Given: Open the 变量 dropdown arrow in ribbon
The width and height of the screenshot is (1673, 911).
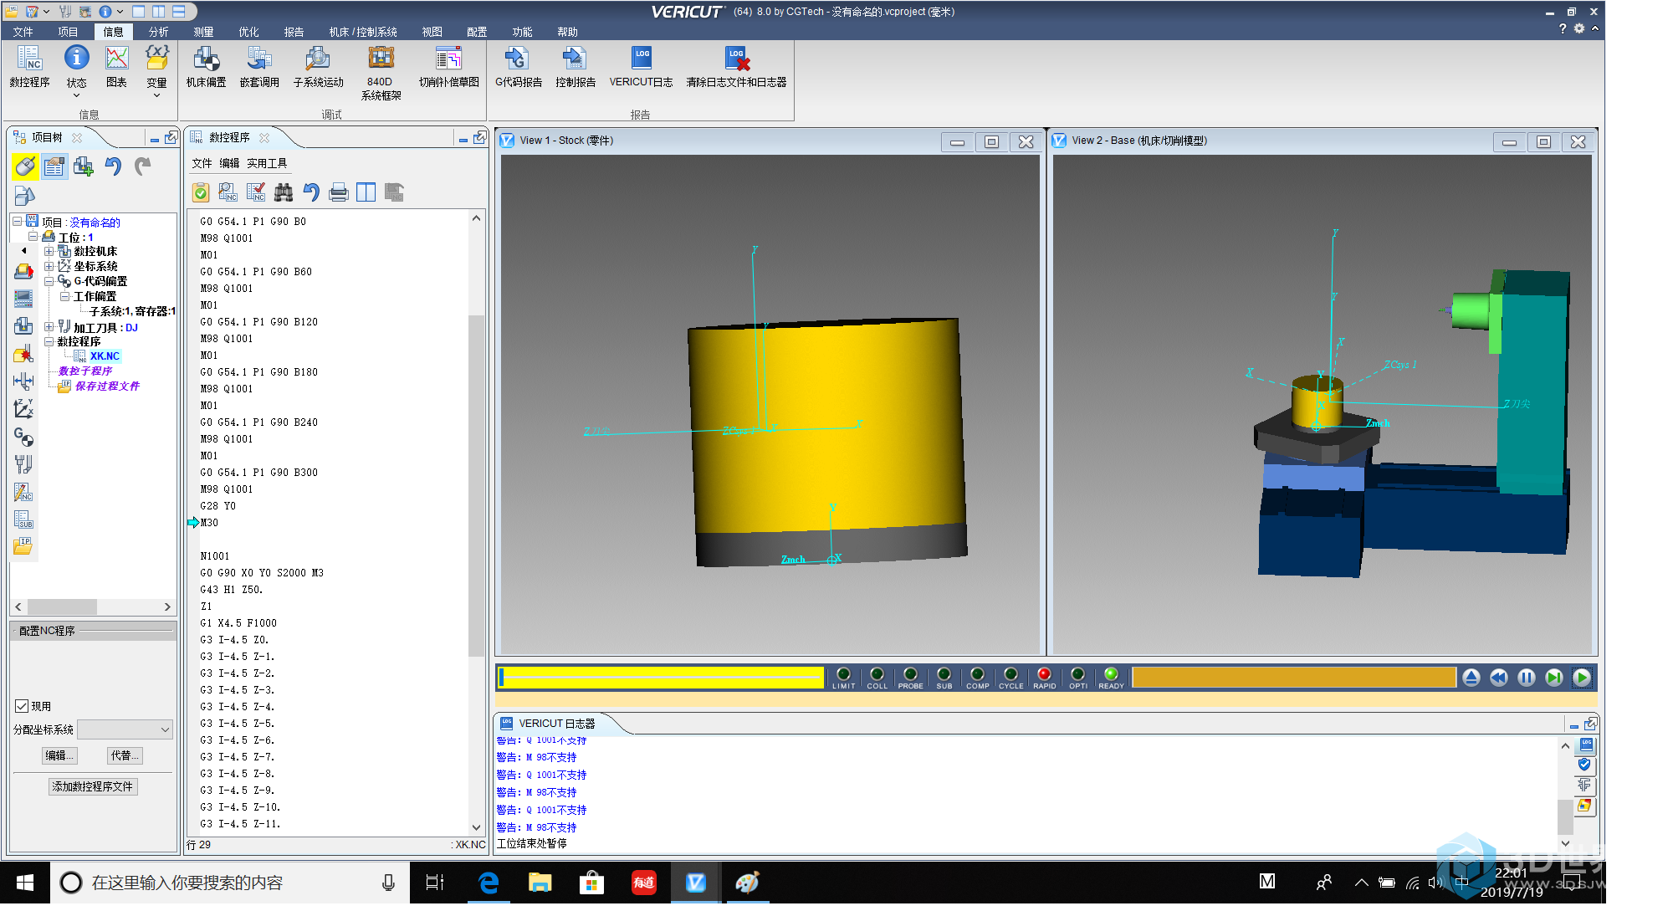Looking at the screenshot, I should pyautogui.click(x=156, y=95).
